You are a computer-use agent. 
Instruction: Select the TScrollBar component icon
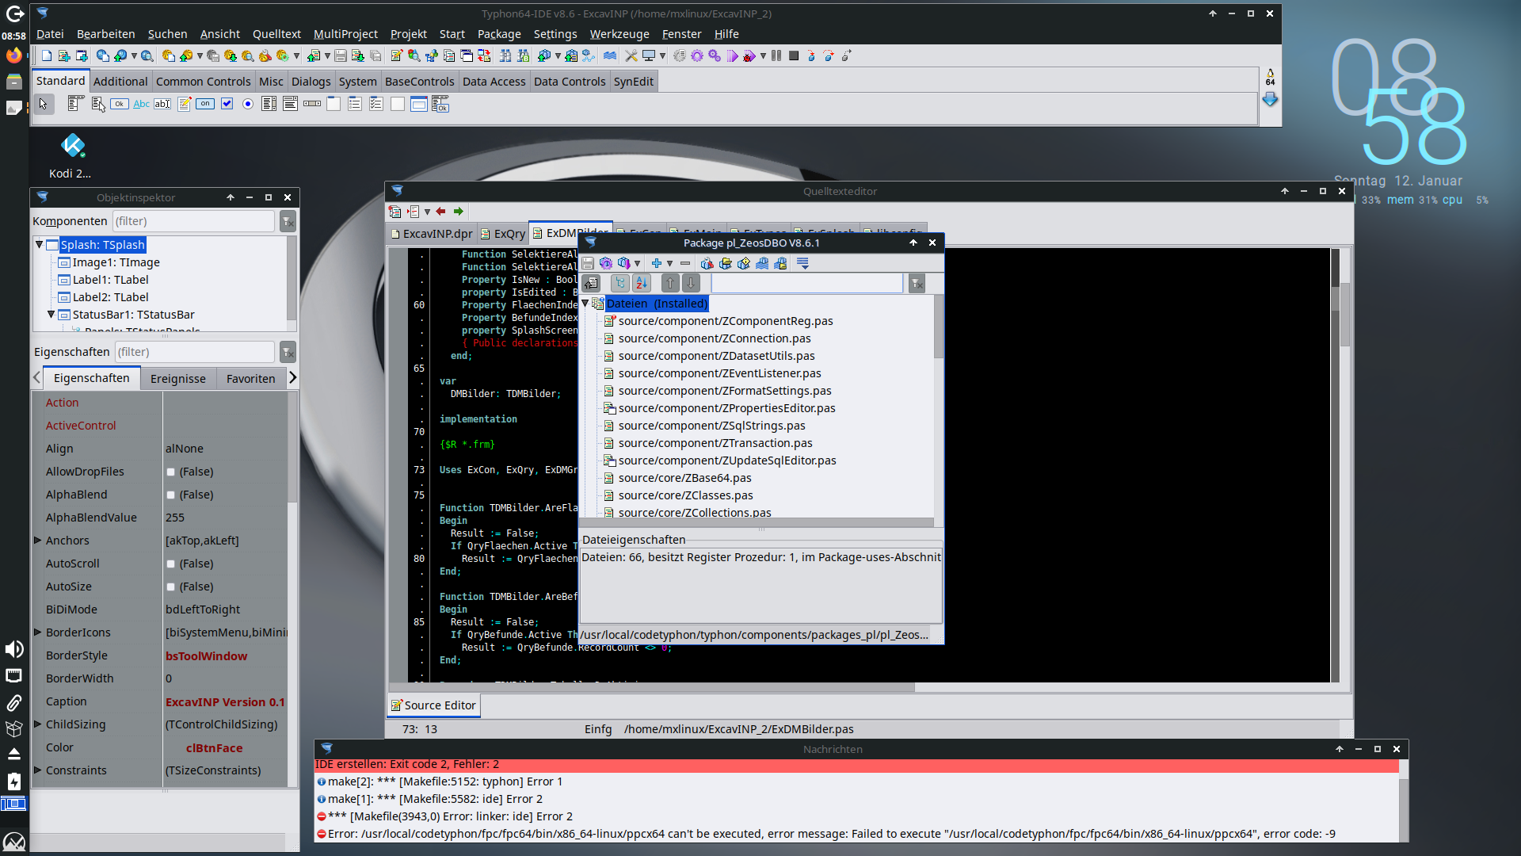[312, 104]
